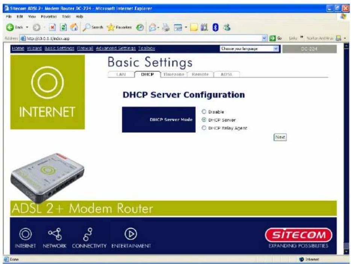This screenshot has height=264, width=351.
Task: Open the Choose your language dropdown
Action: coord(250,48)
